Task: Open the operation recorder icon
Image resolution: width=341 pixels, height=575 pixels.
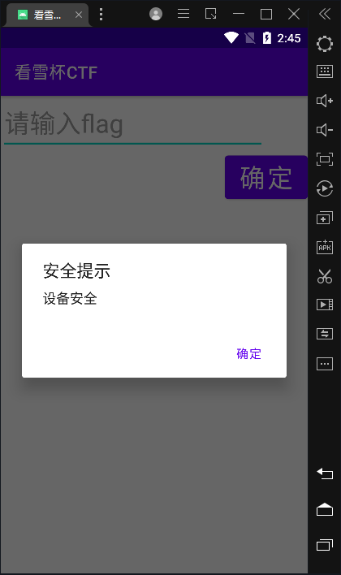Action: pos(325,188)
